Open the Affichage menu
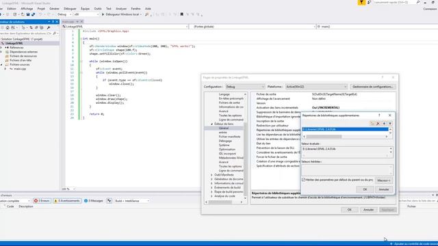Image resolution: width=438 pixels, height=246 pixels. coord(27,9)
